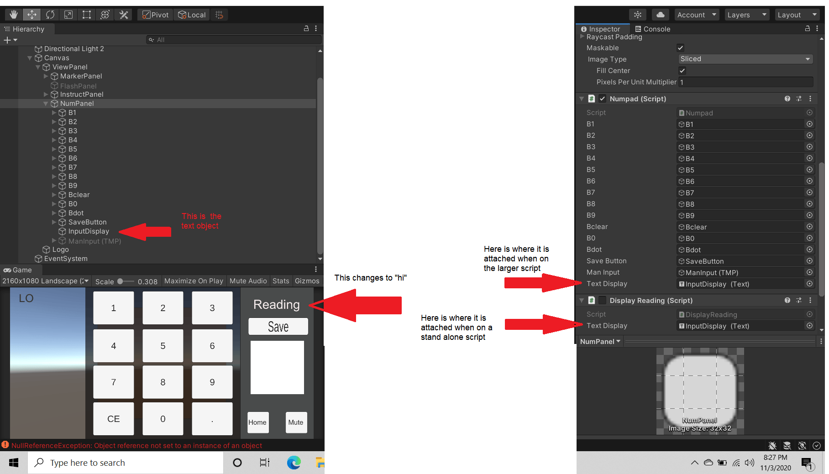Toggle the Stats overlay

[x=281, y=281]
